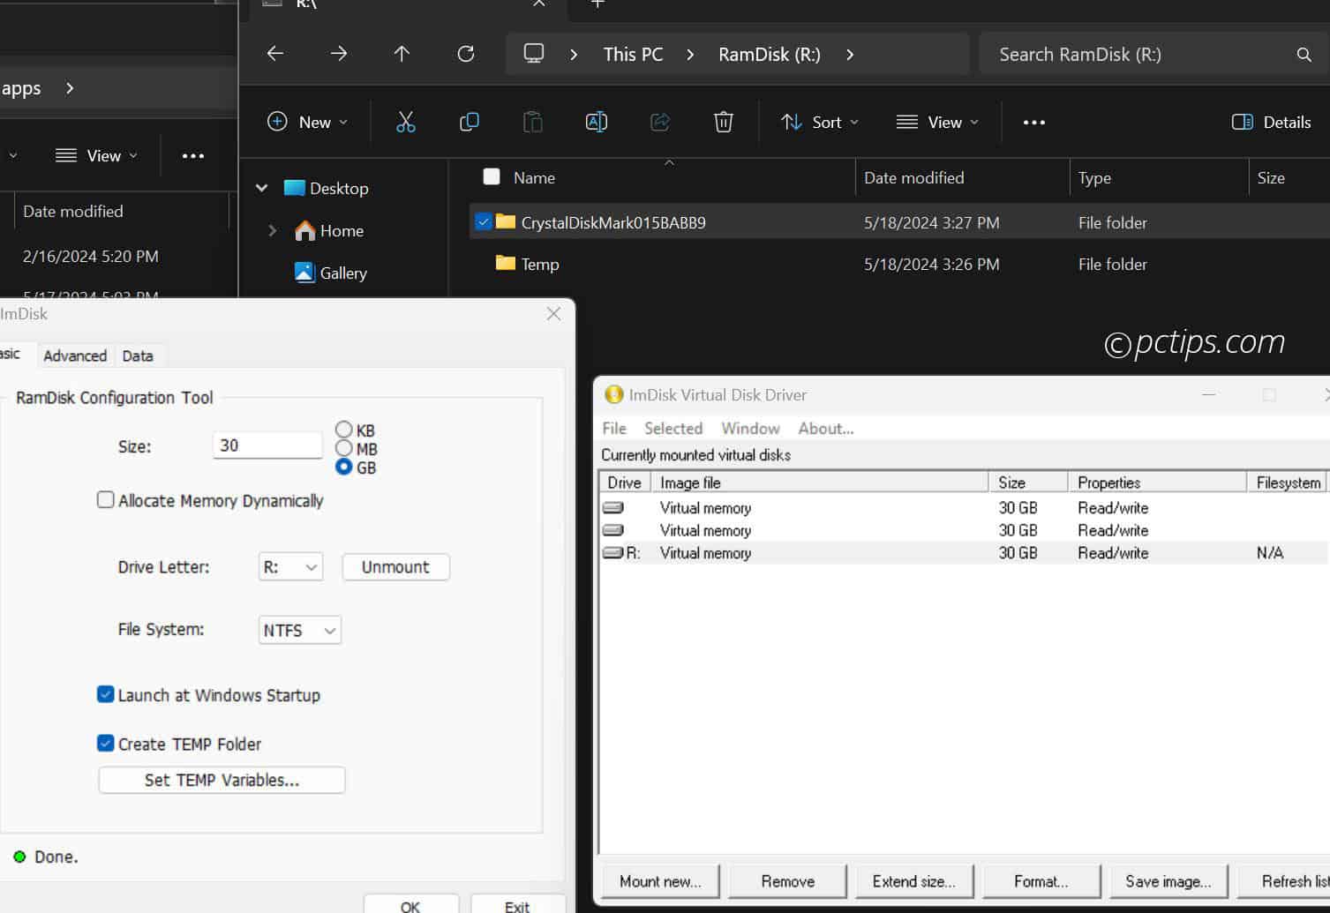The image size is (1330, 913).
Task: Select the R: Virtual memory disk row
Action: (706, 553)
